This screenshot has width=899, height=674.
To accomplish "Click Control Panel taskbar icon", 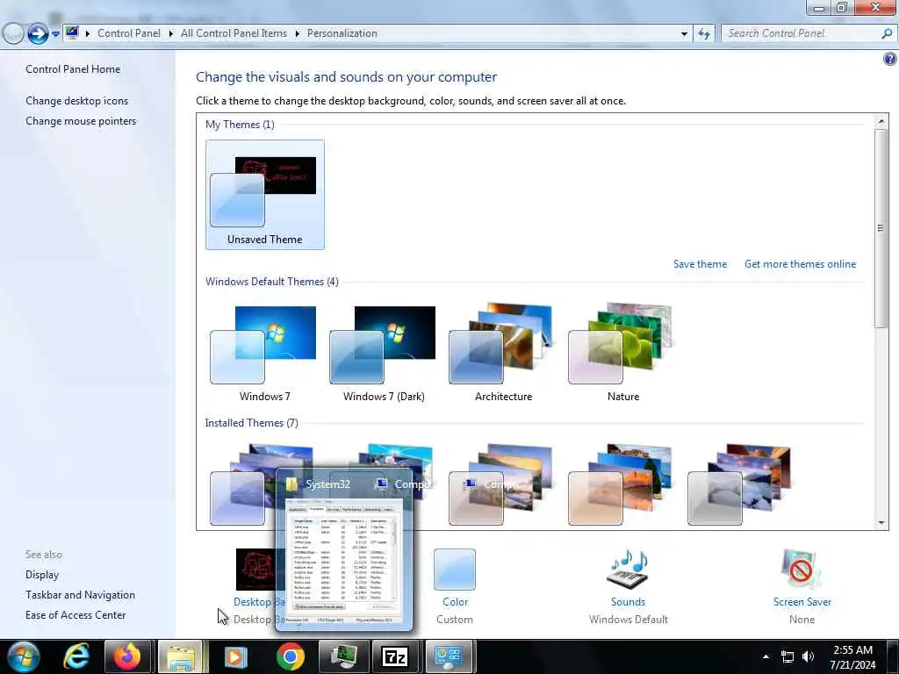I will point(449,656).
